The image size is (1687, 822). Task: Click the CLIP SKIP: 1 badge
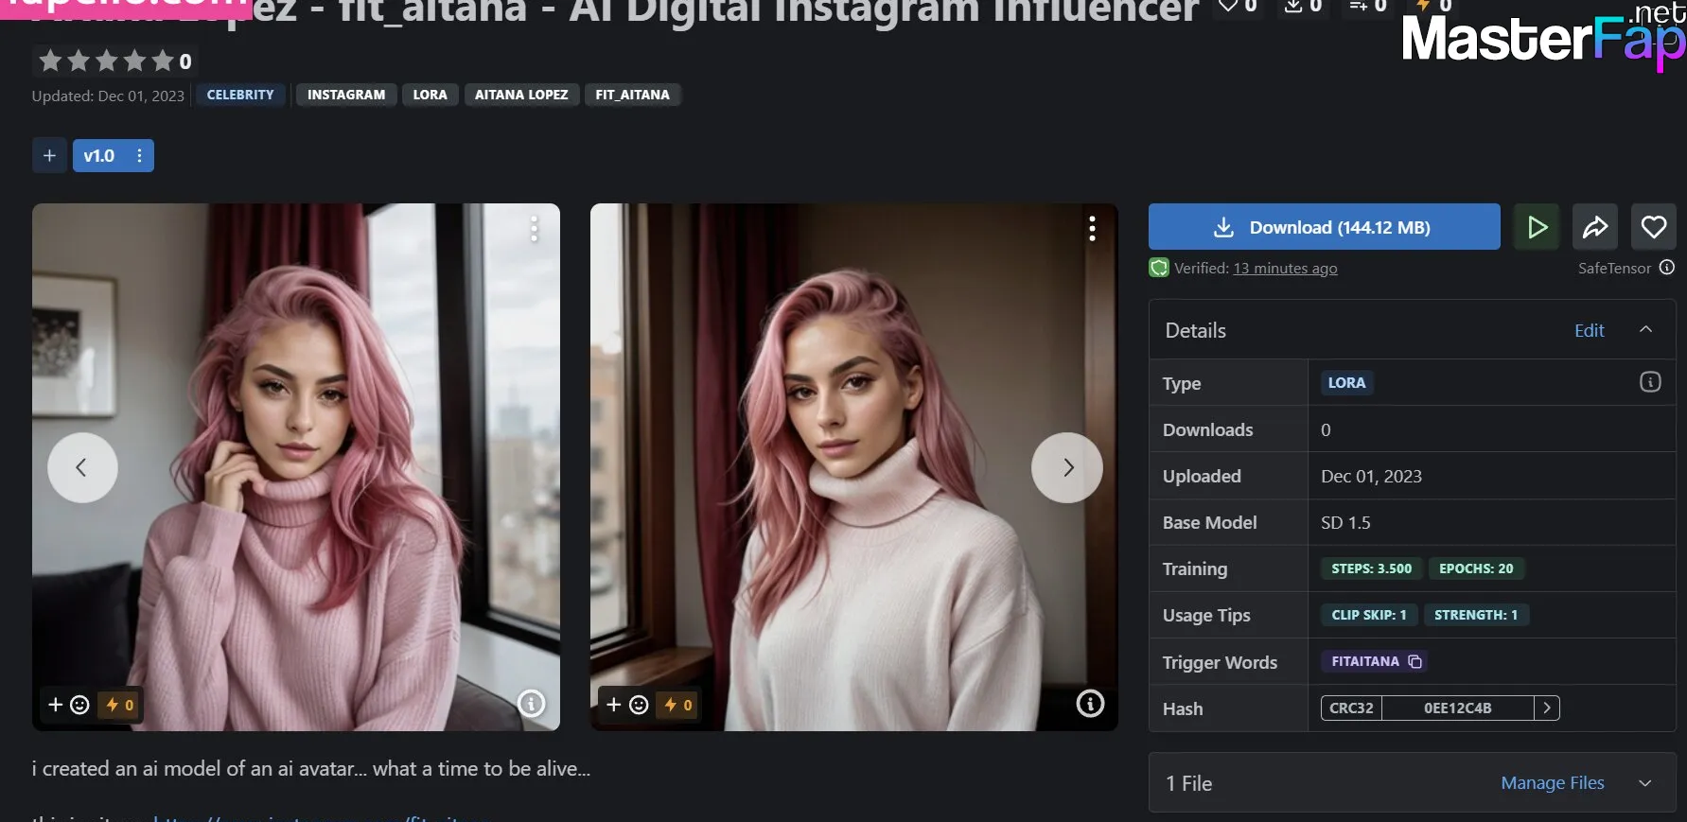[1369, 615]
